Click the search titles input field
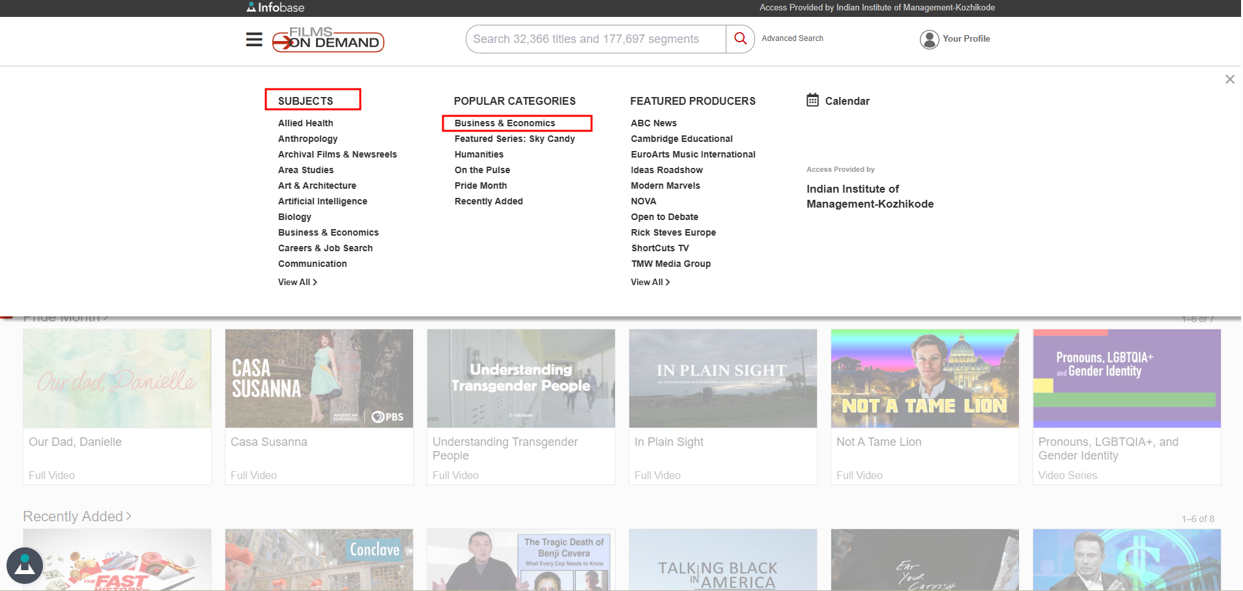This screenshot has width=1243, height=591. (595, 39)
